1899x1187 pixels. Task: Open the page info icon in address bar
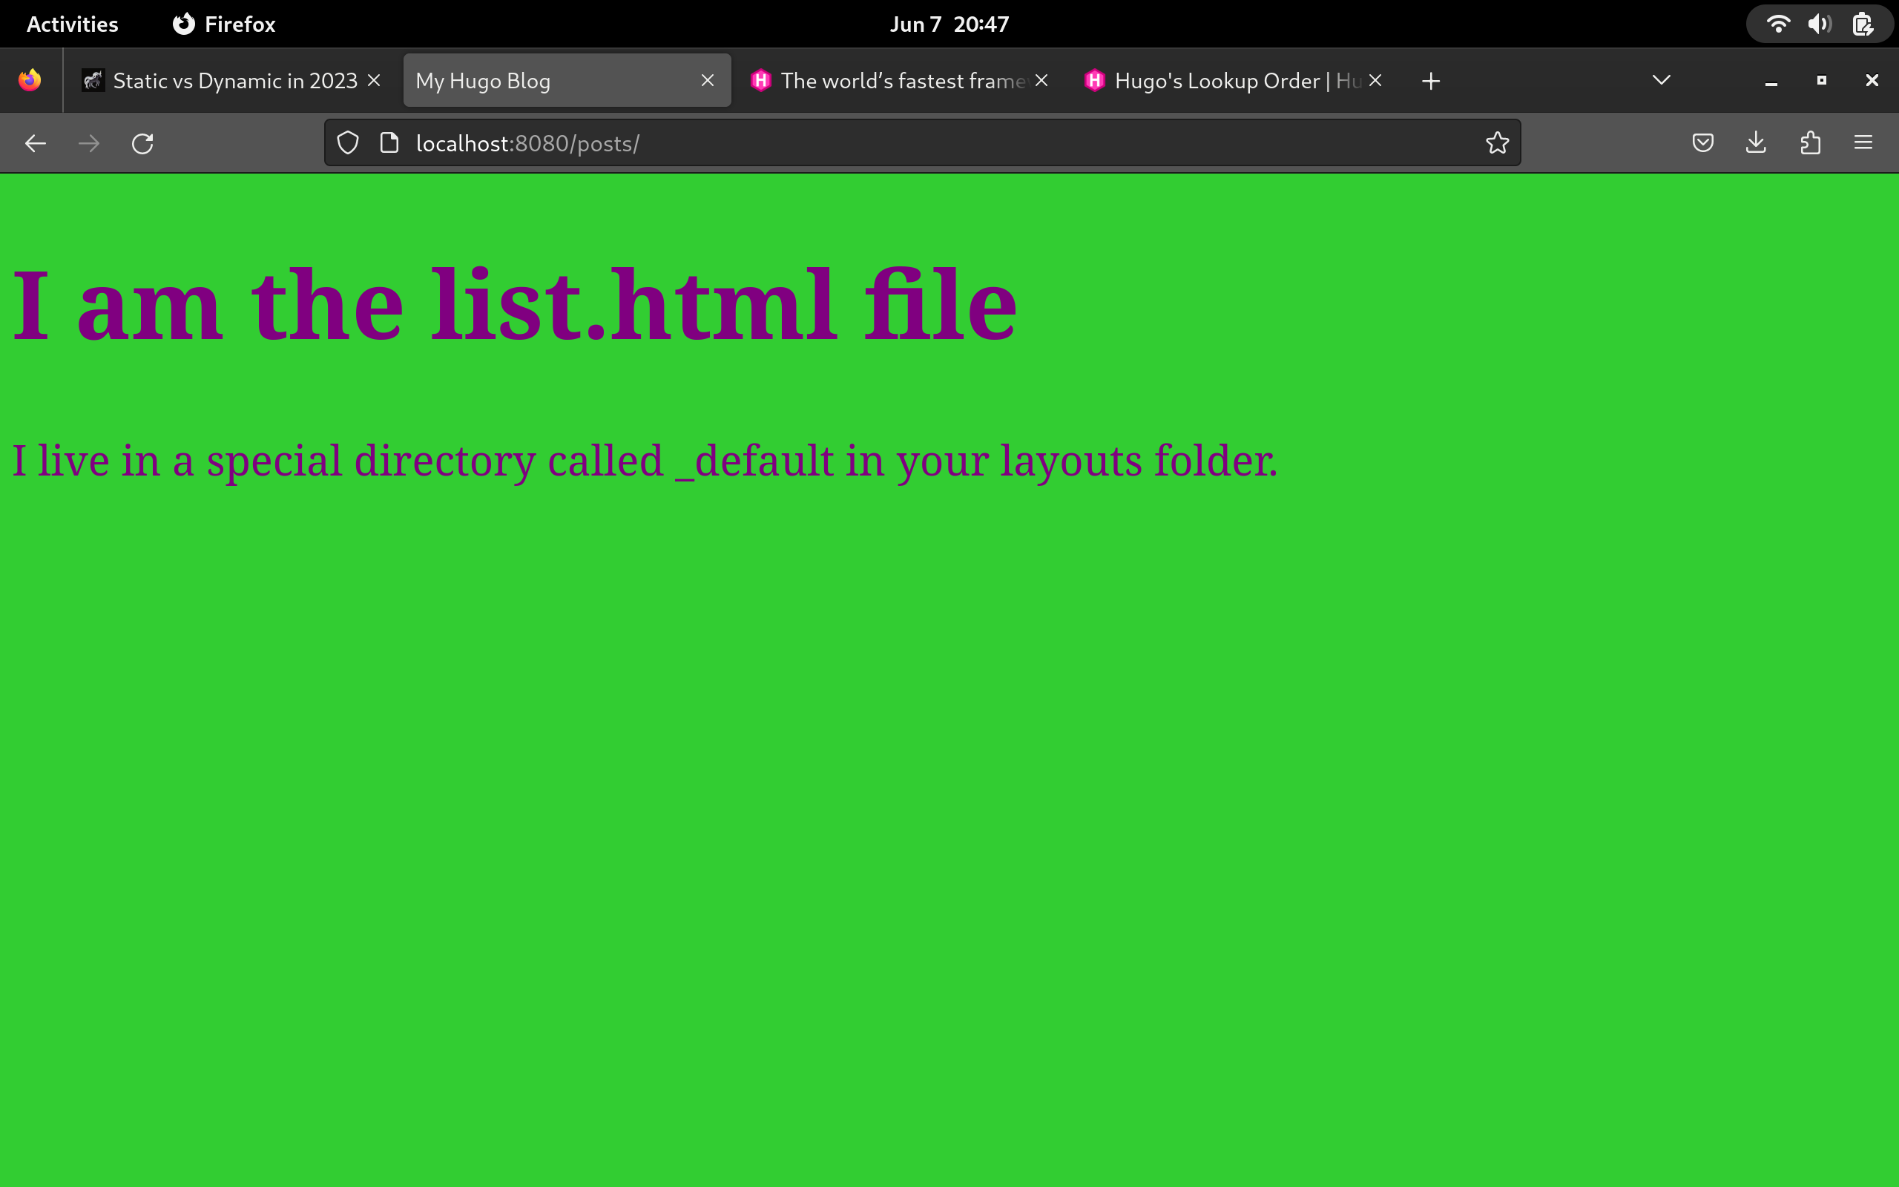click(389, 142)
